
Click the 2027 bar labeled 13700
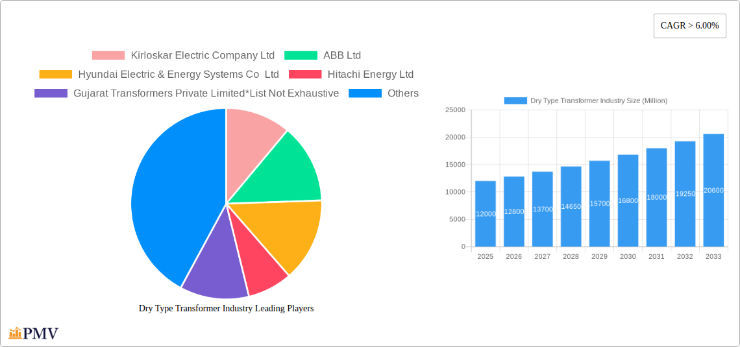tap(543, 209)
